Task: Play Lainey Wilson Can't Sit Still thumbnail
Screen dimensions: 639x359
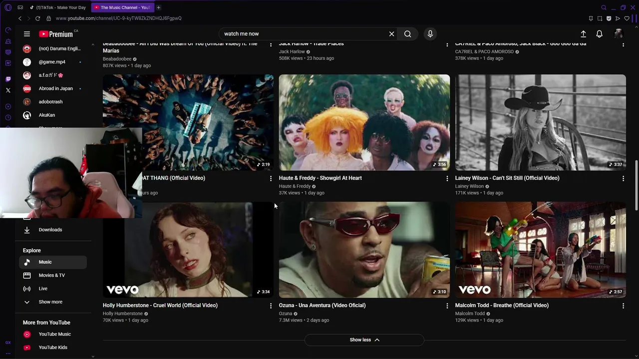Action: [541, 123]
